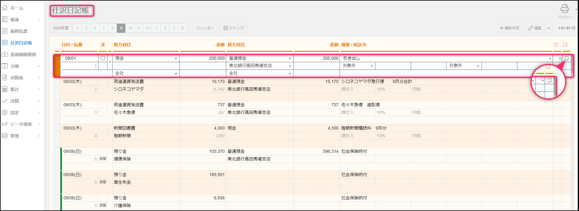The height and width of the screenshot is (211, 579).
Task: Expand the 帳簿 sidebar submenu chevron
Action: (39, 19)
